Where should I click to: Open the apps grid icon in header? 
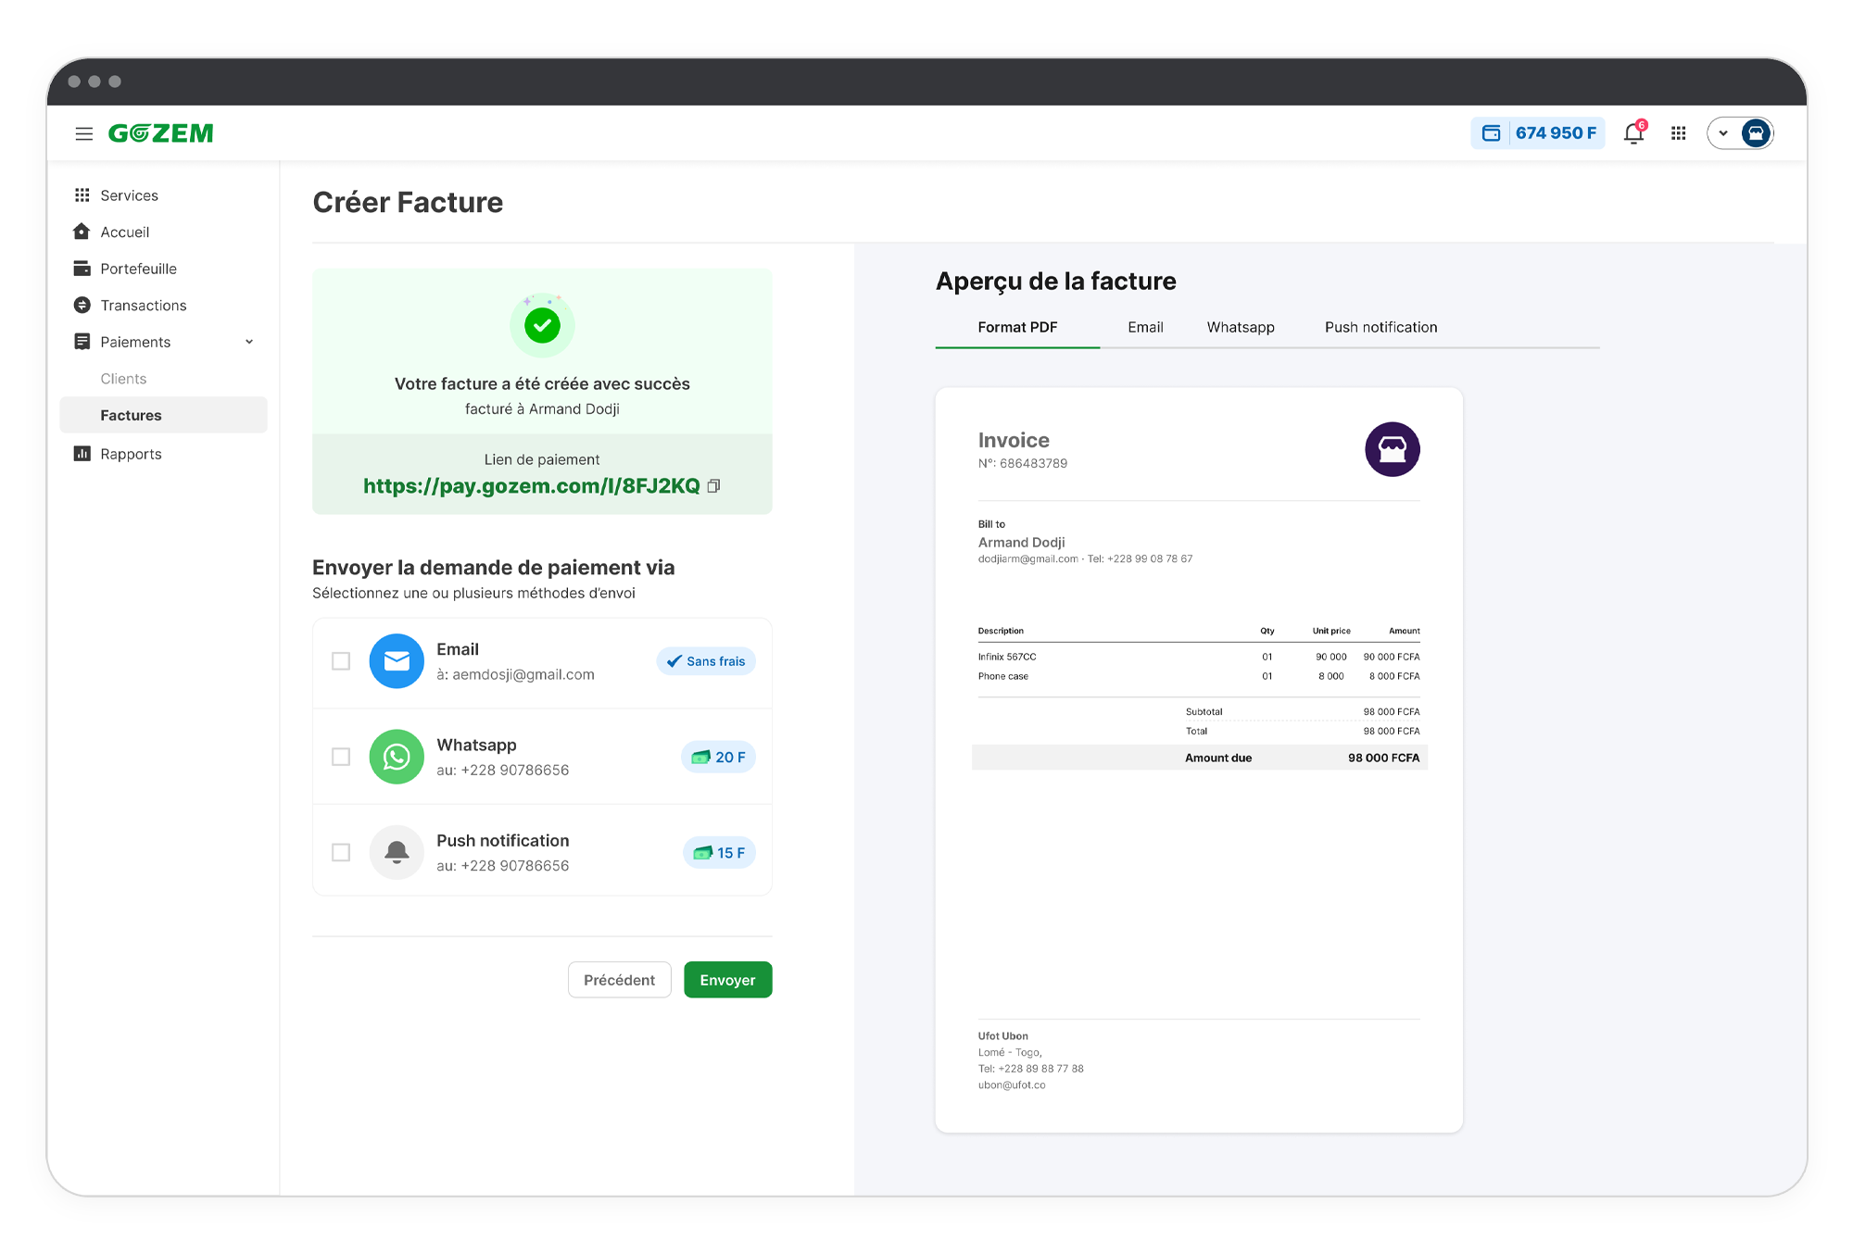click(1678, 133)
